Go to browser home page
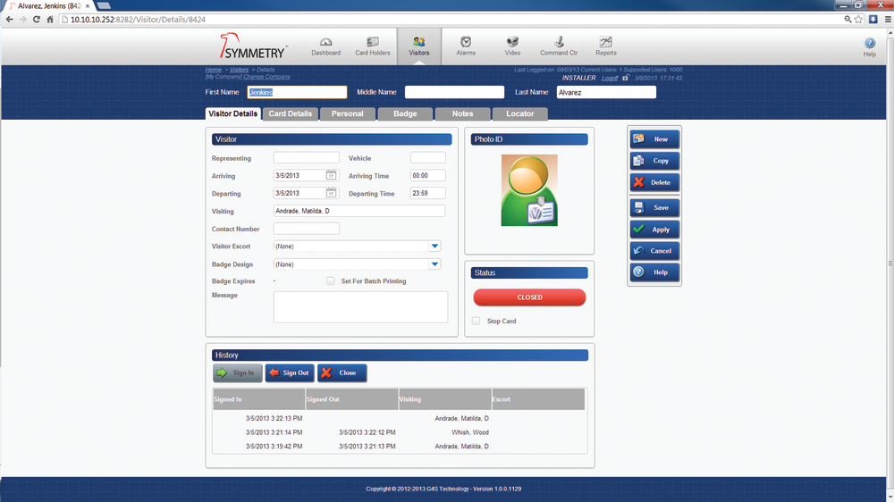Screen dimensions: 894x502 click(49, 20)
